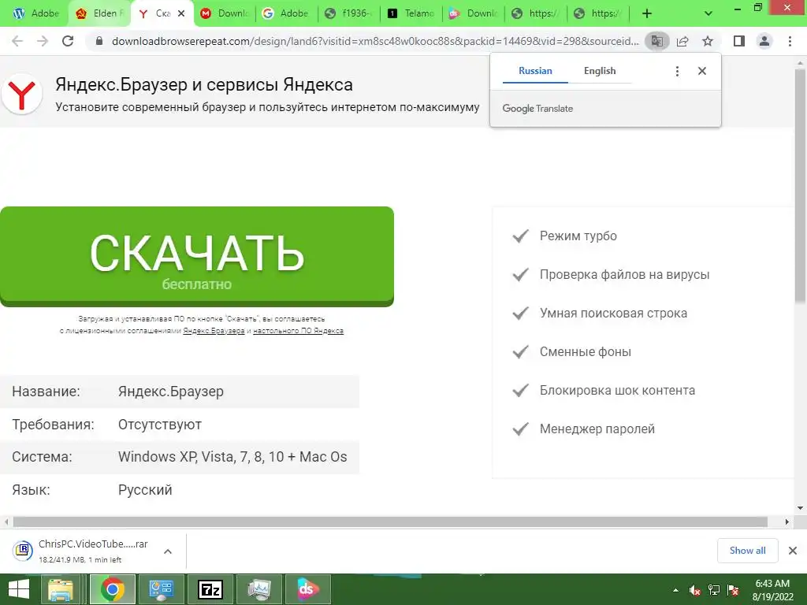Image resolution: width=807 pixels, height=605 pixels.
Task: Reload the current page
Action: tap(68, 41)
